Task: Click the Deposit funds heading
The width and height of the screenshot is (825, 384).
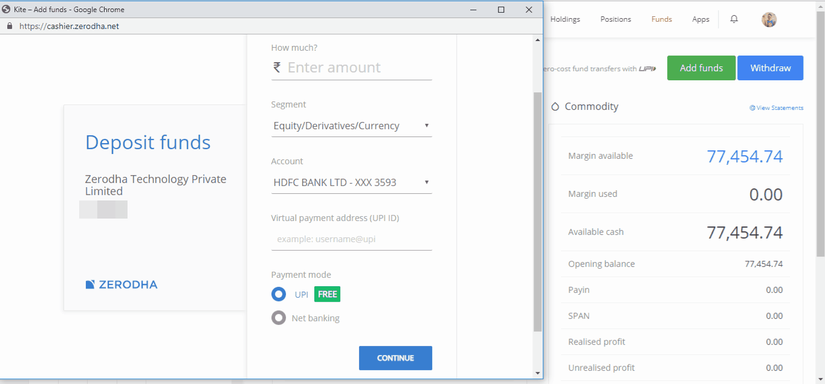Action: tap(148, 142)
